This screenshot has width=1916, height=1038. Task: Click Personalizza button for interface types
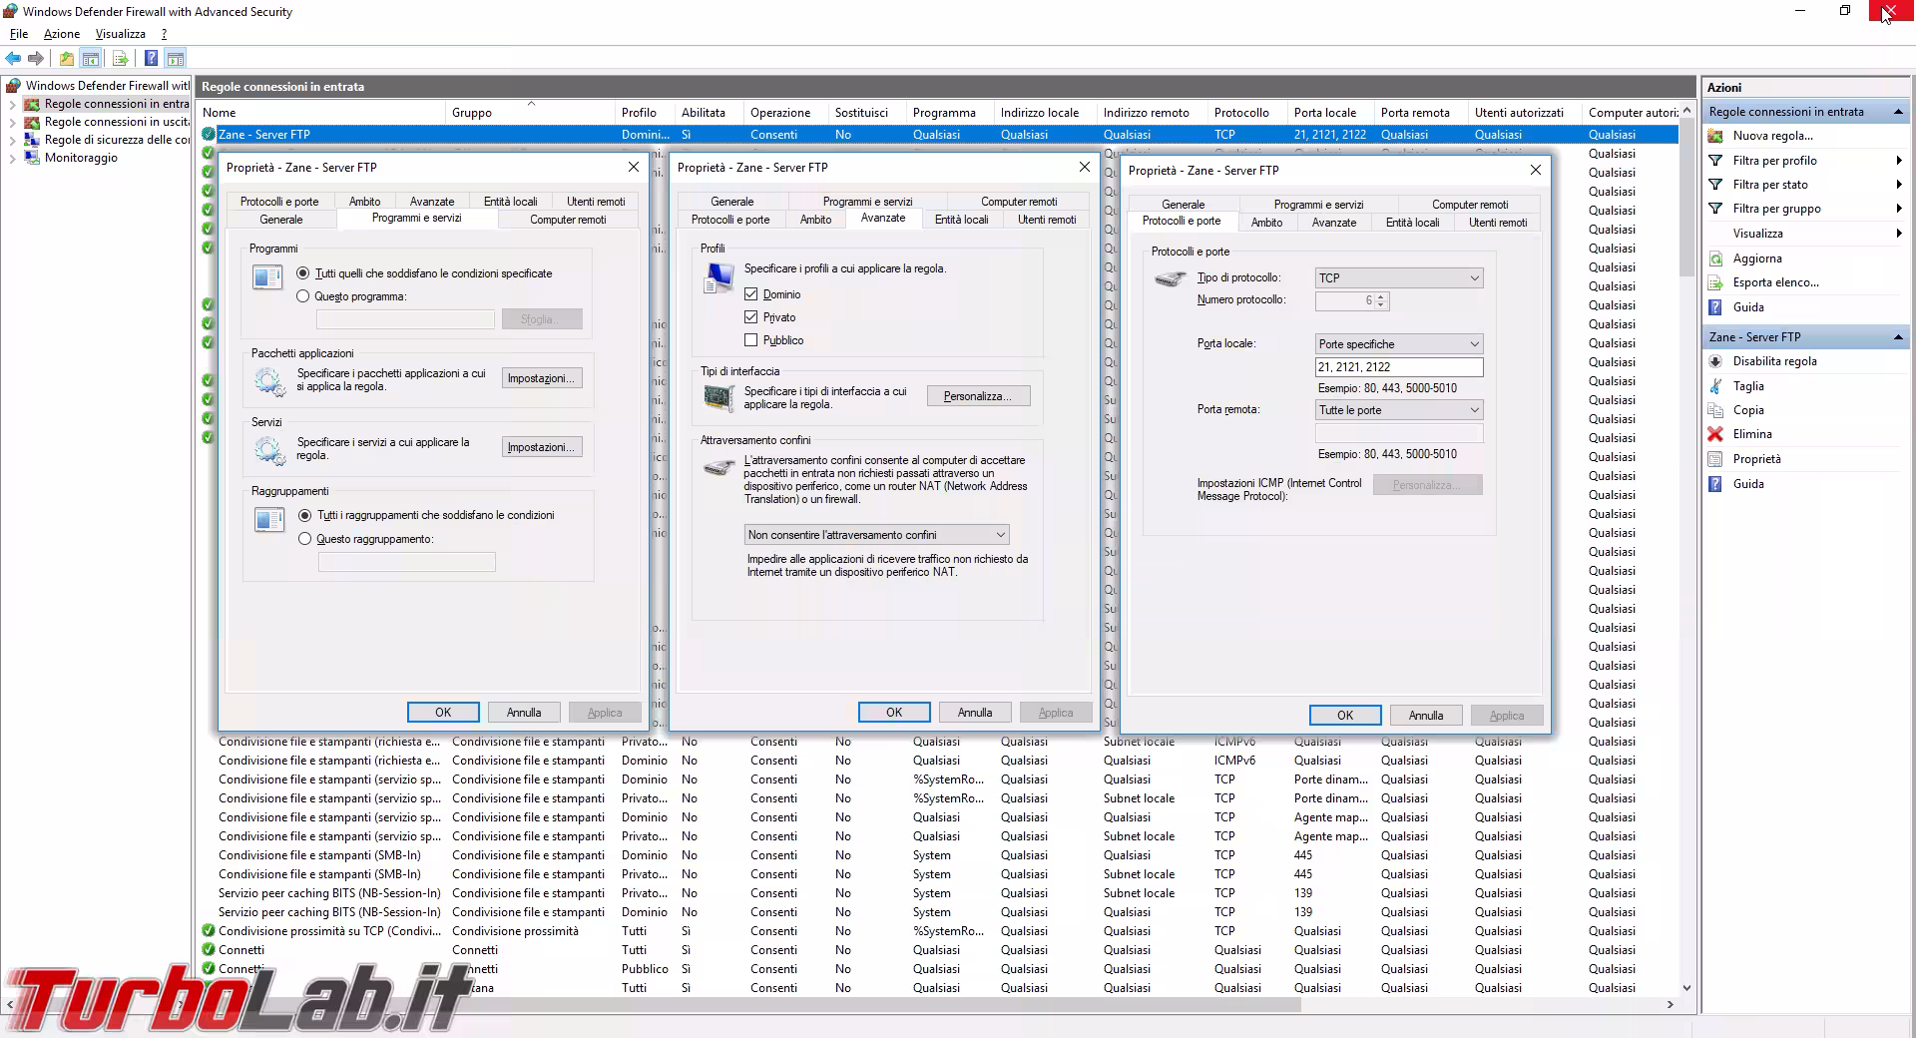[977, 396]
